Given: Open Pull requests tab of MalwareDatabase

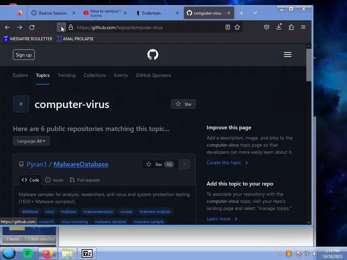Looking at the screenshot, I should (x=85, y=180).
